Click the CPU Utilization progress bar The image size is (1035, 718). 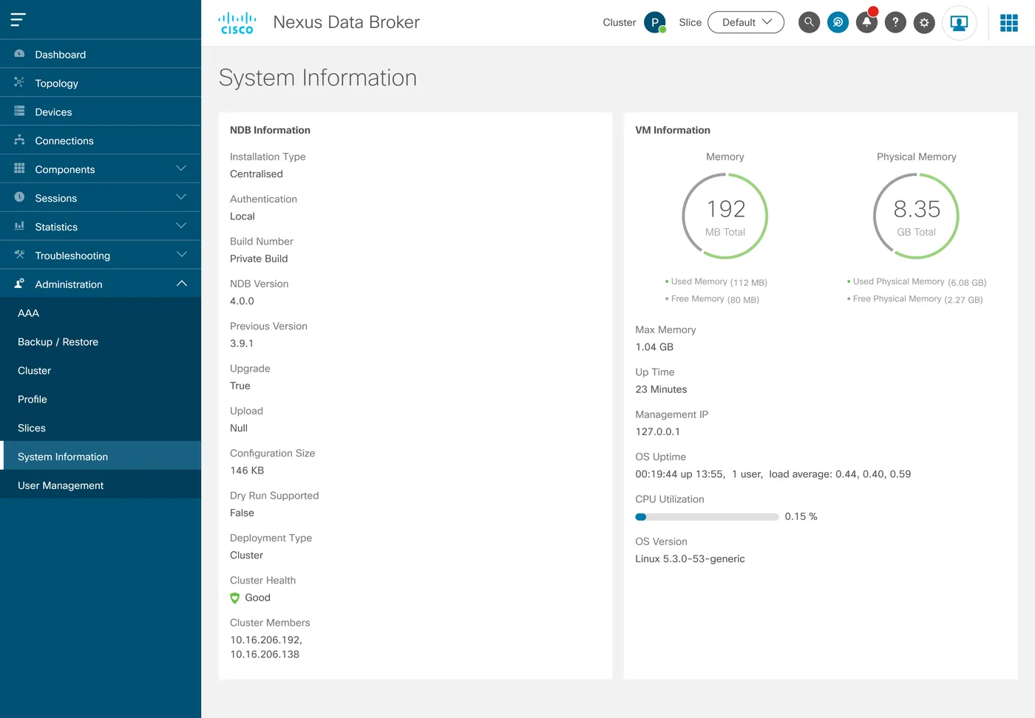(707, 517)
